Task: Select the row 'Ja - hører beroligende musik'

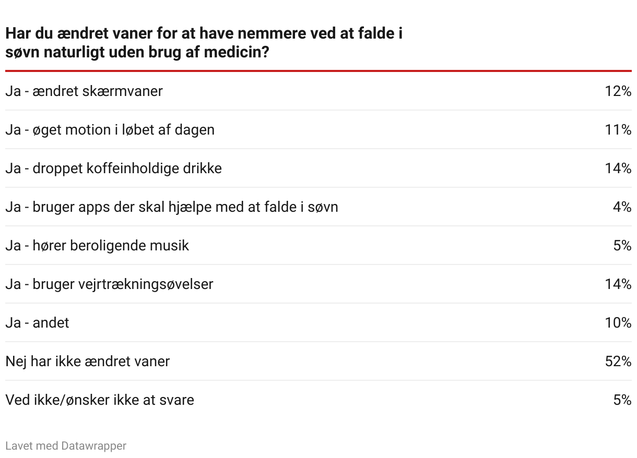Action: coord(318,245)
